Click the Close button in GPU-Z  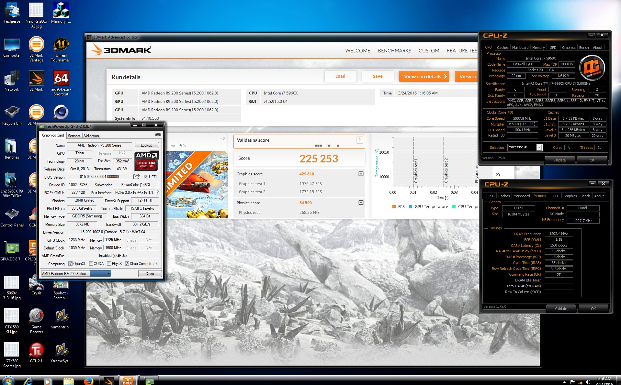(x=150, y=274)
